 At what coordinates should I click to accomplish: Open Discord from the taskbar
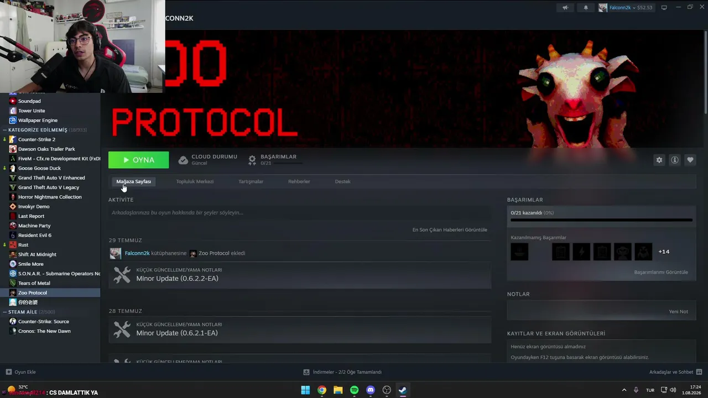pyautogui.click(x=371, y=390)
